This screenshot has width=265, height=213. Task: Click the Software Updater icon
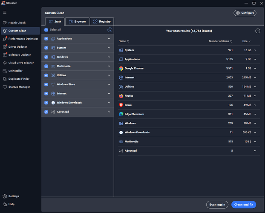(x=5, y=55)
